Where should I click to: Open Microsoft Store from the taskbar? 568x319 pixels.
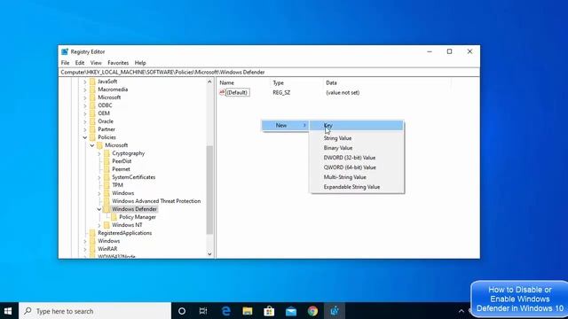[269, 311]
